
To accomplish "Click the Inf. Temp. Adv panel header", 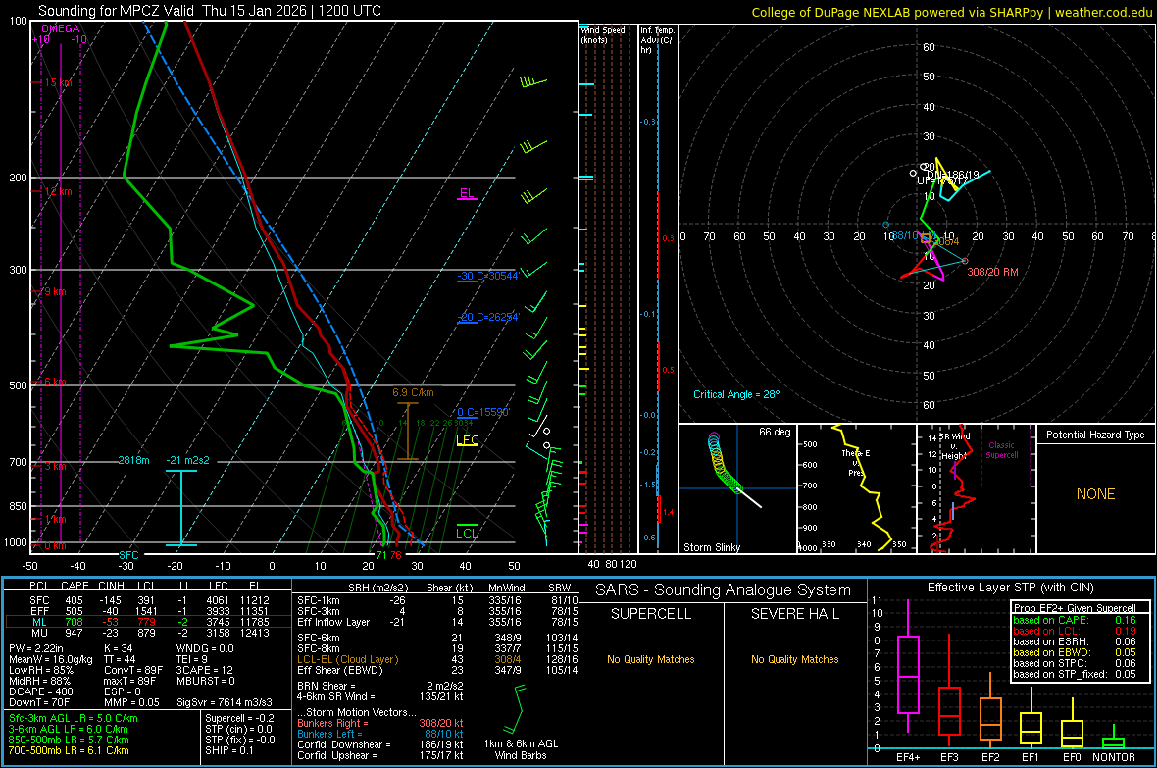I will tap(657, 40).
